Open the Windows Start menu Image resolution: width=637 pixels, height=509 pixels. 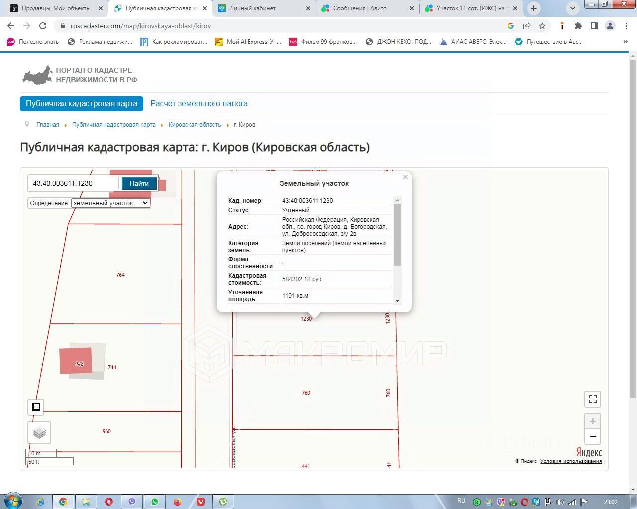tap(13, 501)
